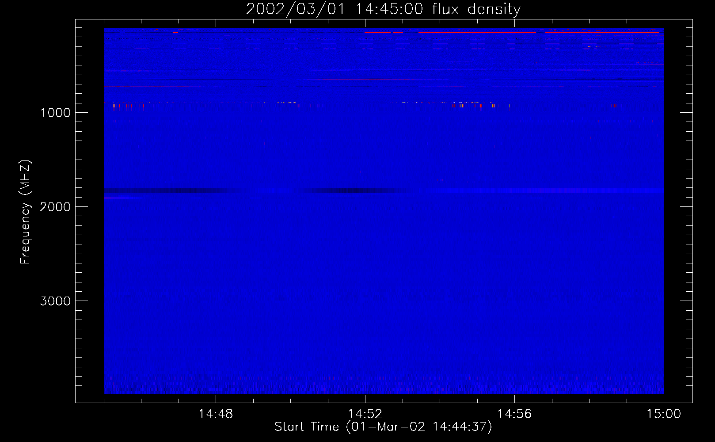715x442 pixels.
Task: Click the plot title '2002/03/01 14:45:00 flux density'
Action: (383, 9)
